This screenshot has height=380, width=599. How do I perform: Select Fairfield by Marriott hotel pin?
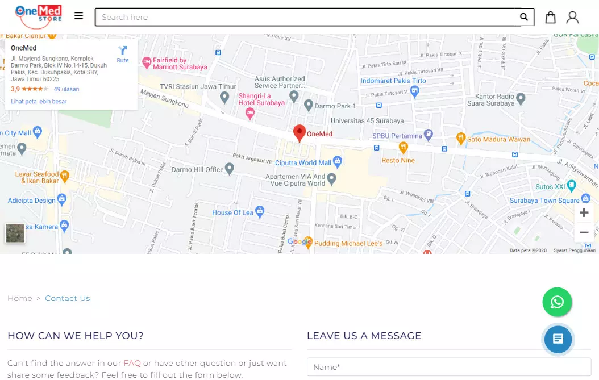coord(147,63)
